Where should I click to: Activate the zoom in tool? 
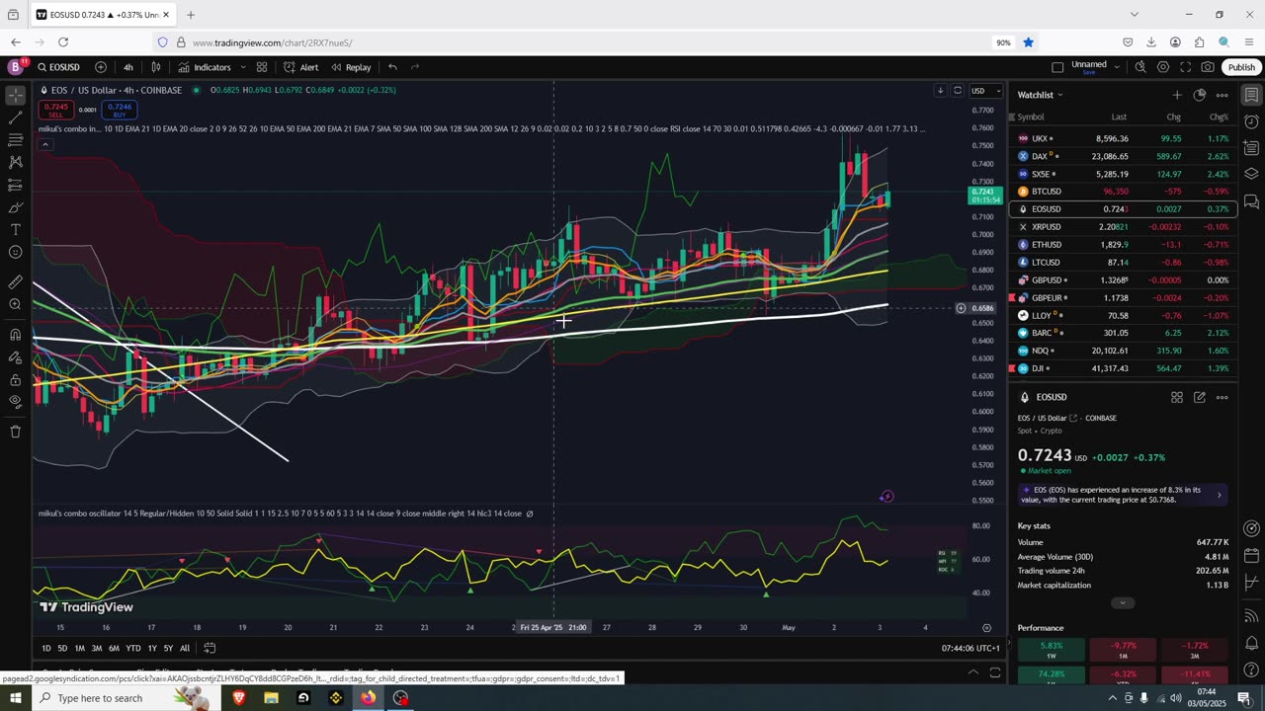coord(15,304)
